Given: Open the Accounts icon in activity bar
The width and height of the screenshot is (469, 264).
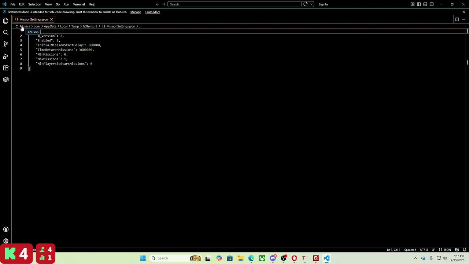Looking at the screenshot, I should (5, 229).
